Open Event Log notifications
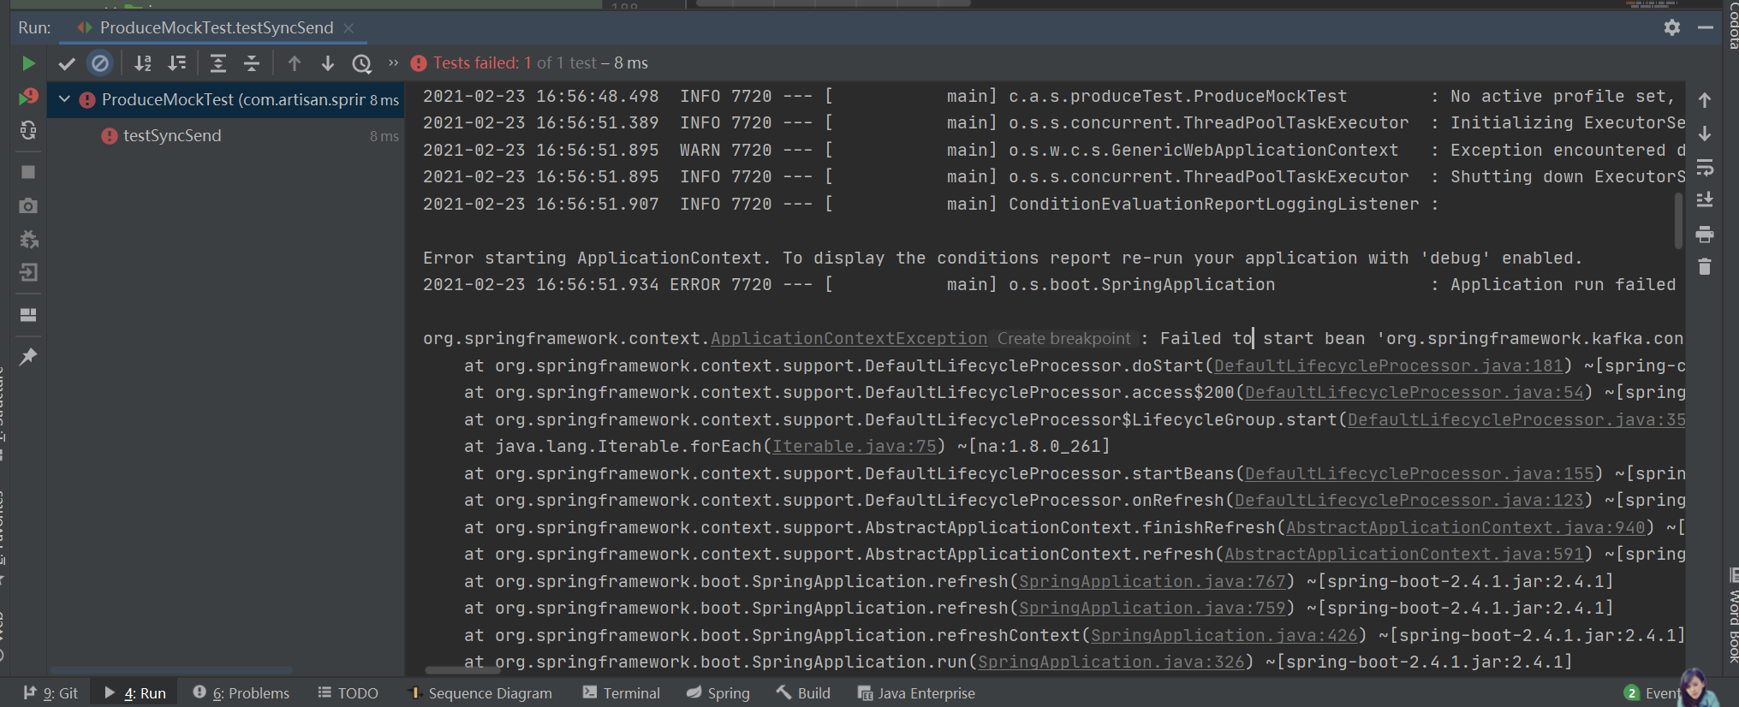The height and width of the screenshot is (707, 1739). 1653,692
